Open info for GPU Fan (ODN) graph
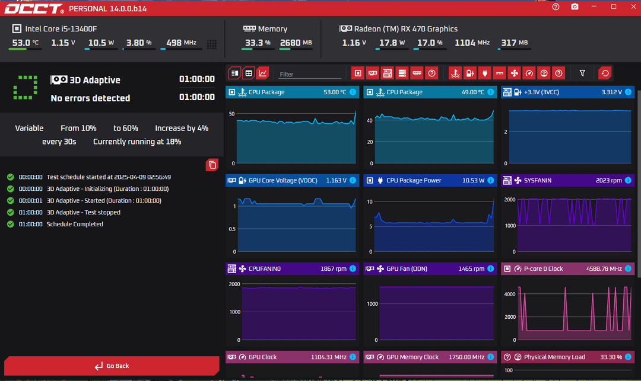The image size is (641, 381). coord(491,268)
